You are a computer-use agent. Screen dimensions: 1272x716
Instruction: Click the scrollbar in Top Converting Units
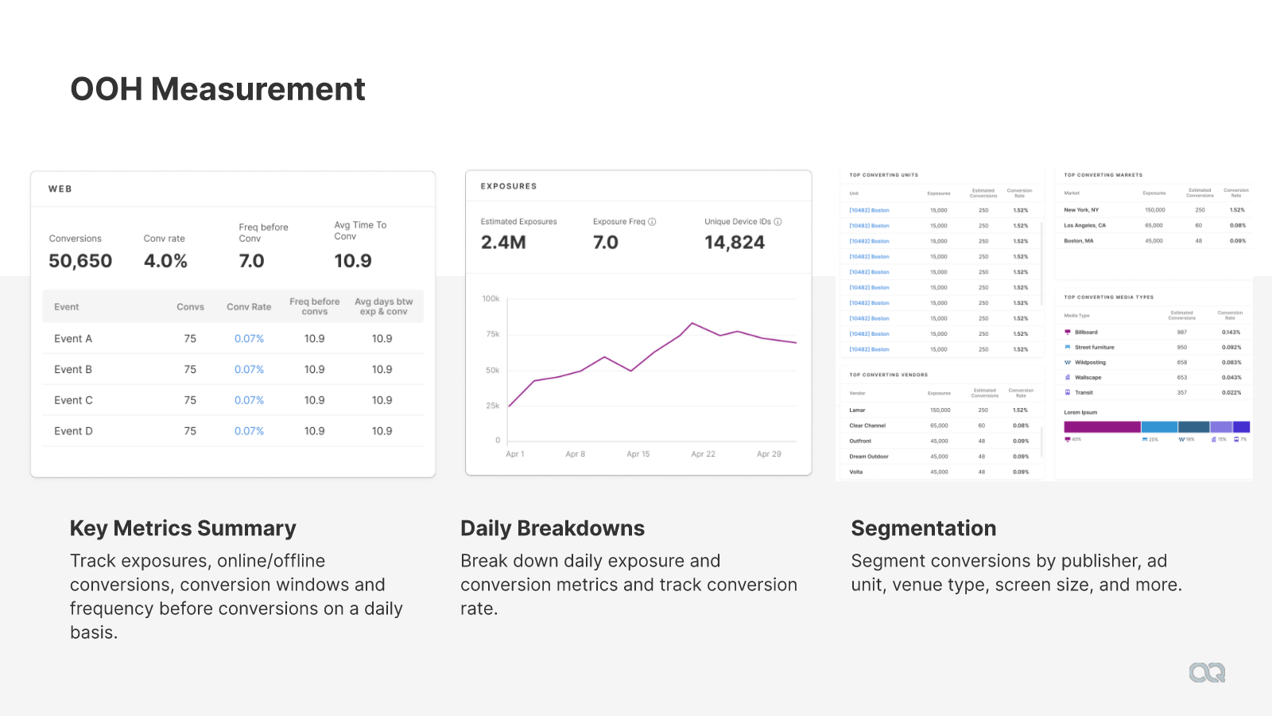pyautogui.click(x=1041, y=265)
